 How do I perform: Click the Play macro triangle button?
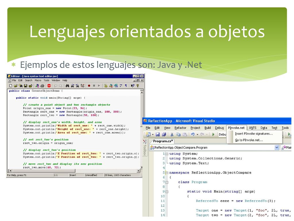click(x=99, y=86)
